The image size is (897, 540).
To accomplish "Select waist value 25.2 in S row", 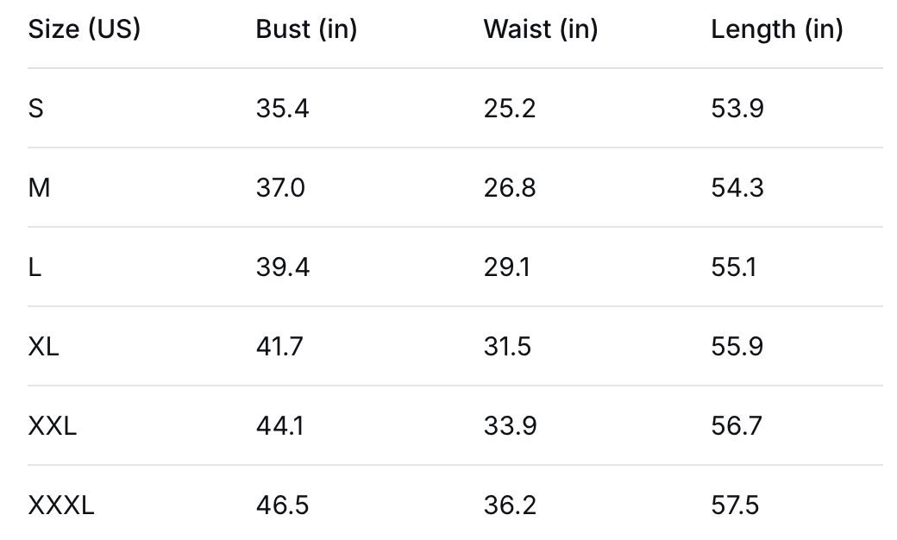I will coord(509,109).
